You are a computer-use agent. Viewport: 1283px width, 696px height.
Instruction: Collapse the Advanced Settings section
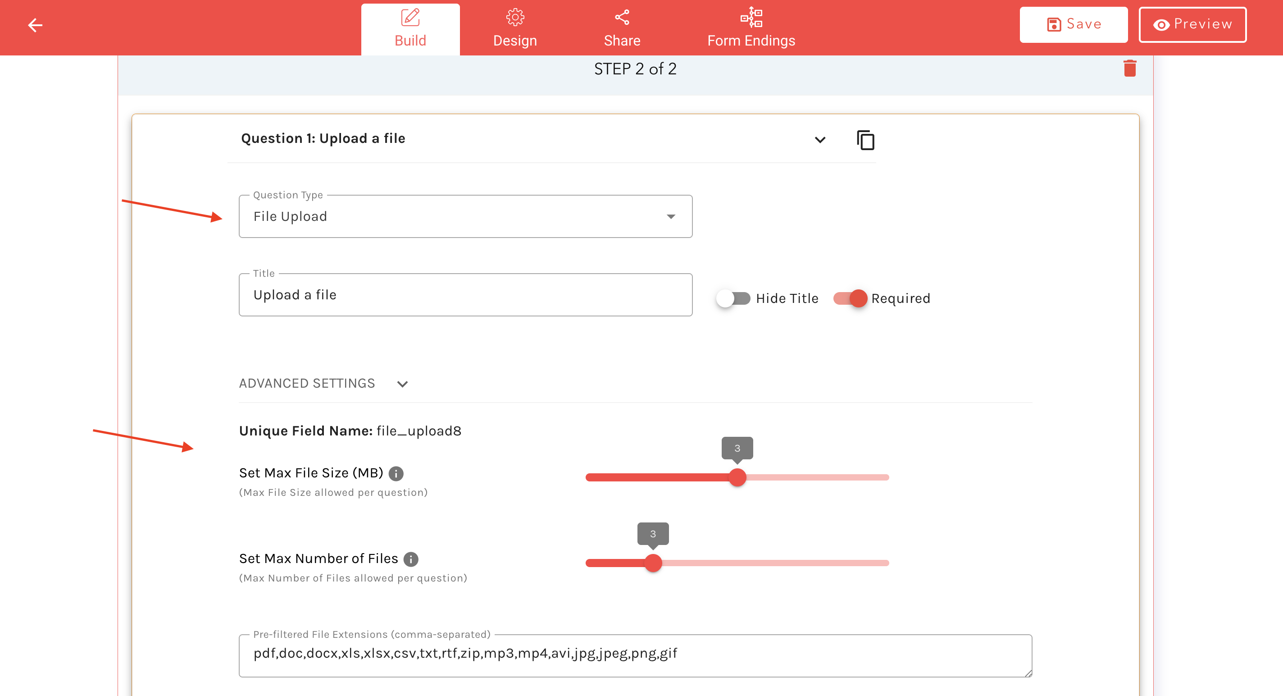pyautogui.click(x=402, y=384)
